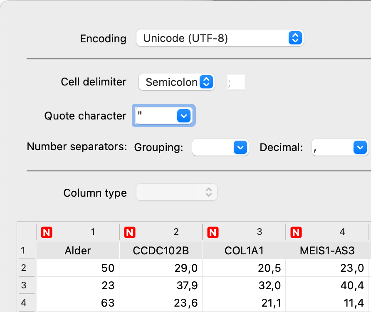Select the CCDC102B header cell
This screenshot has height=312, width=371.
pos(161,251)
